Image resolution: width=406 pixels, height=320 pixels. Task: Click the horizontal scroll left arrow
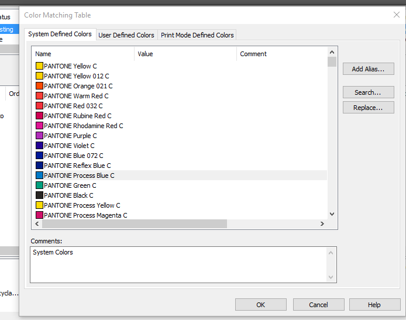pos(37,223)
